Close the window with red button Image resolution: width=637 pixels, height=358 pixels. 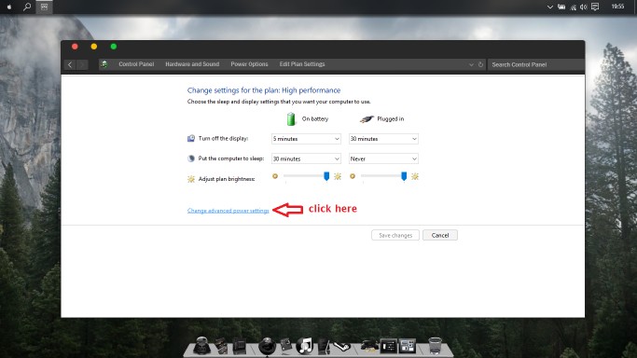[x=75, y=47]
